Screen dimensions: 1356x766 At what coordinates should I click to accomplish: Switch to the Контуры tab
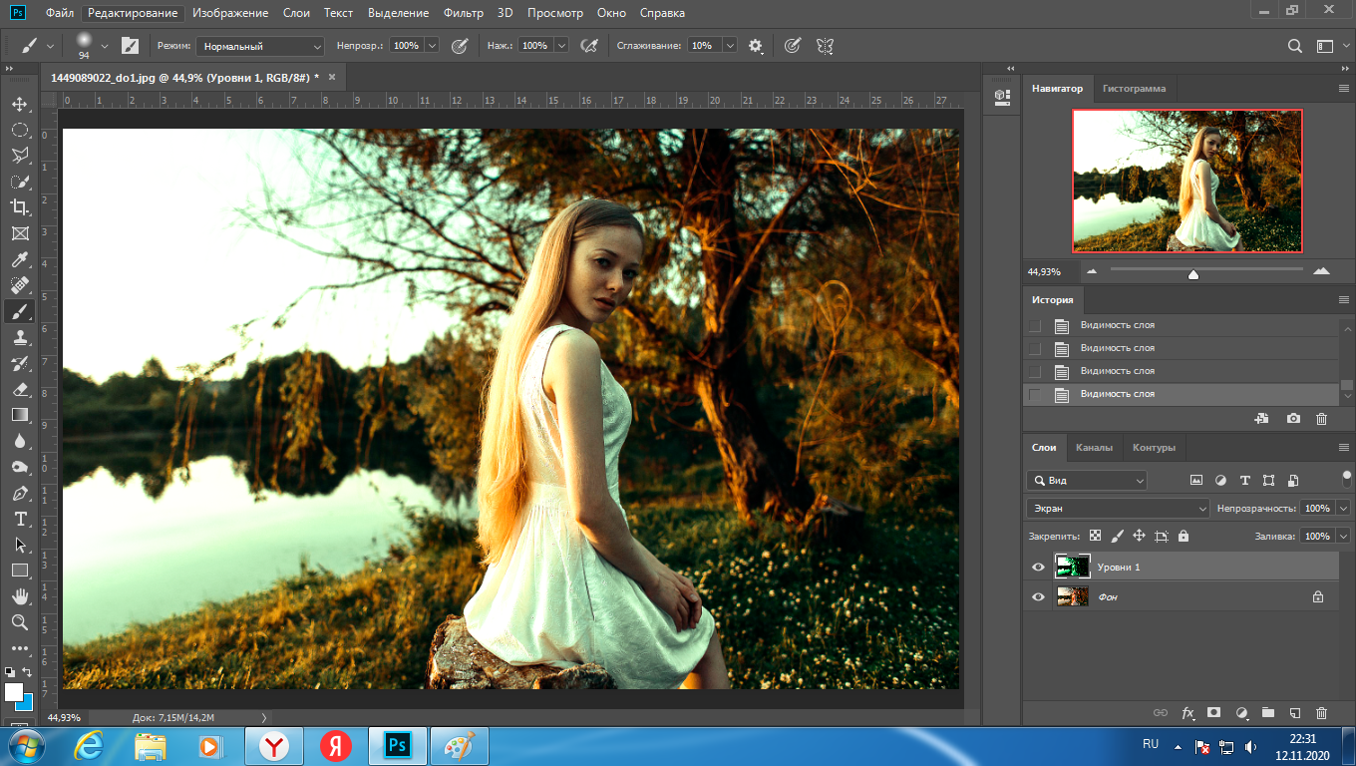click(1154, 448)
